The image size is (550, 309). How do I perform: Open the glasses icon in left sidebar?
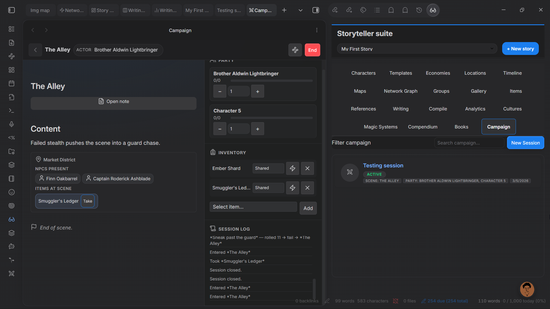pyautogui.click(x=11, y=219)
